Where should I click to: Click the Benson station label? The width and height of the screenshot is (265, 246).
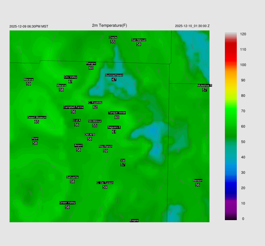pyautogui.click(x=197, y=180)
